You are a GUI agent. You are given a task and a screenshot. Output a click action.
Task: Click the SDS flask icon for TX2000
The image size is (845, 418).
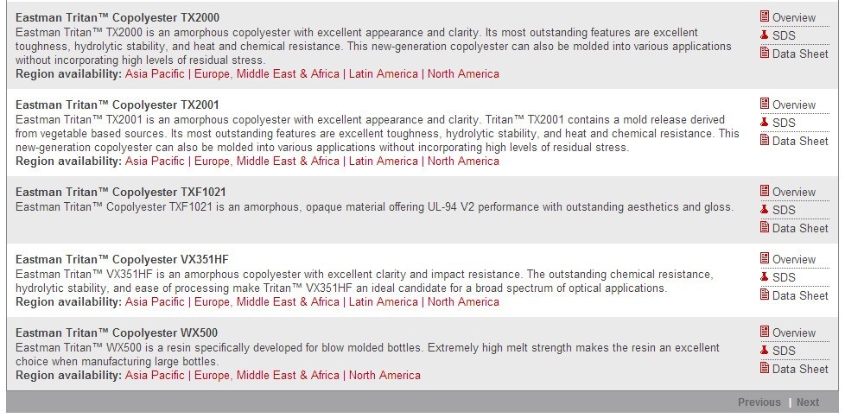(x=764, y=35)
